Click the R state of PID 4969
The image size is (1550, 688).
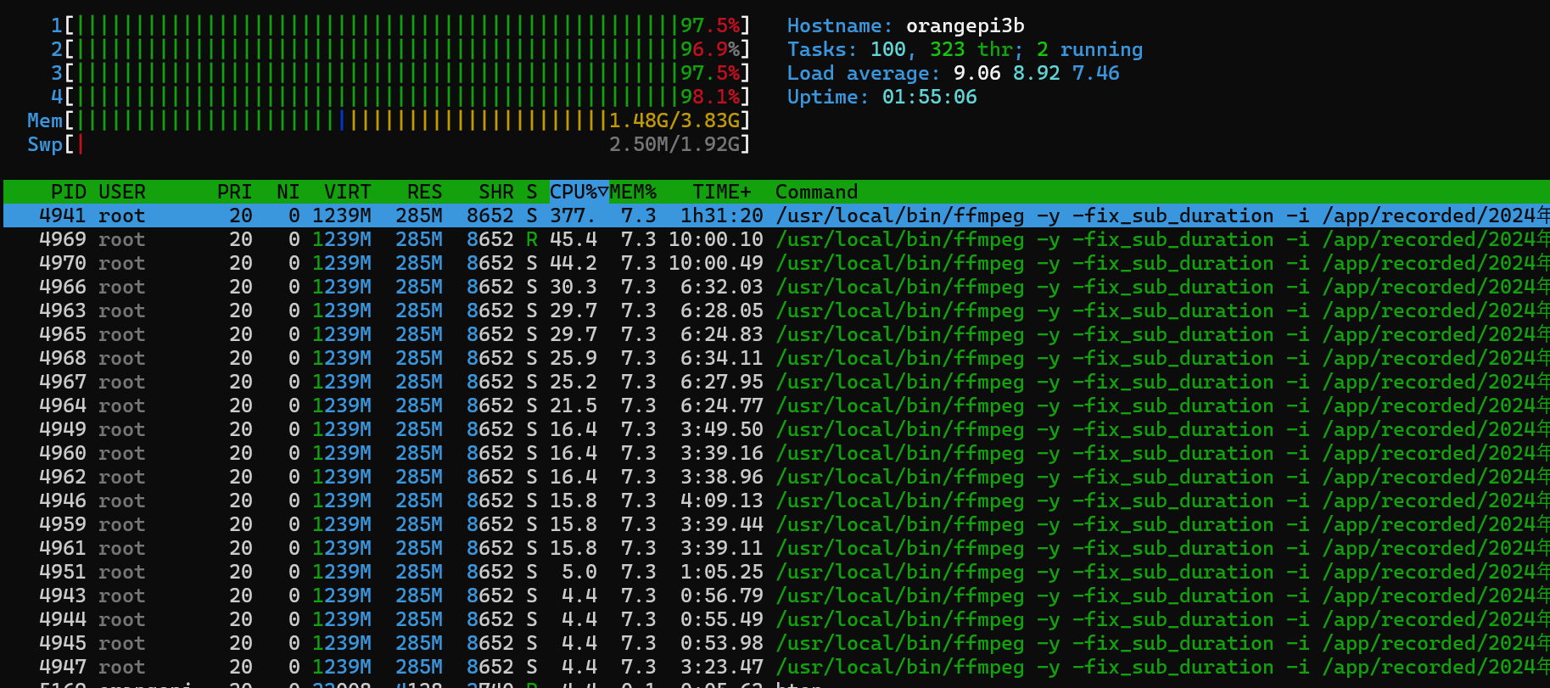coord(532,239)
